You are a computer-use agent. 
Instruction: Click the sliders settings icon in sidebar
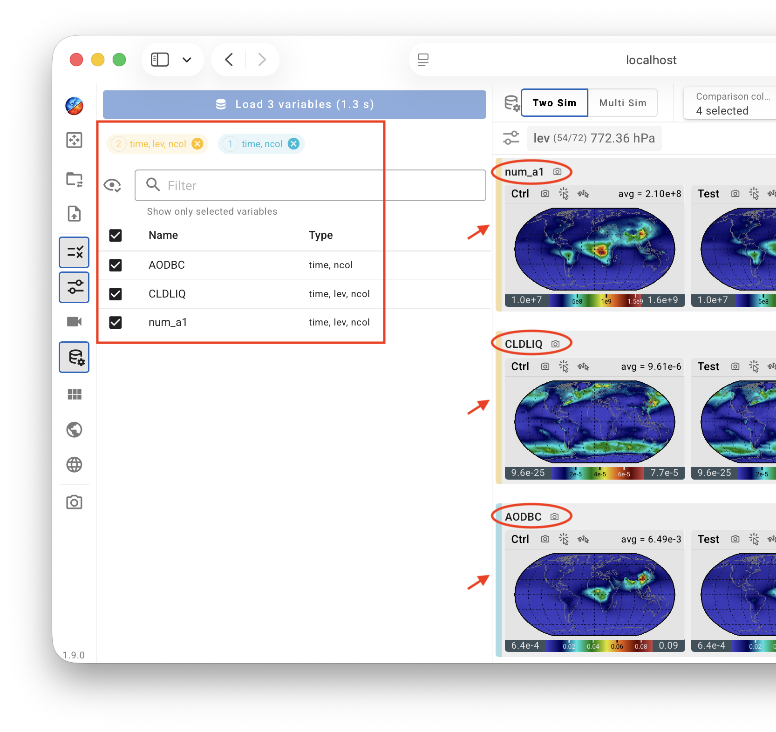pos(74,287)
